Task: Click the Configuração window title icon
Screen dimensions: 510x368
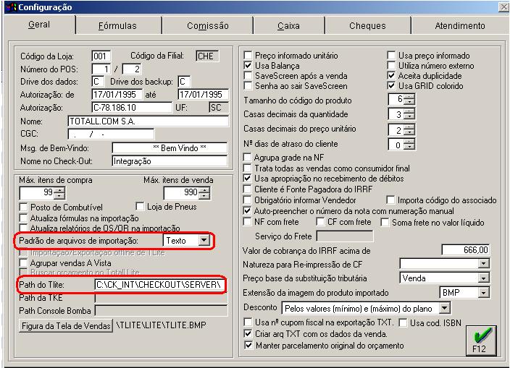Action: point(11,7)
